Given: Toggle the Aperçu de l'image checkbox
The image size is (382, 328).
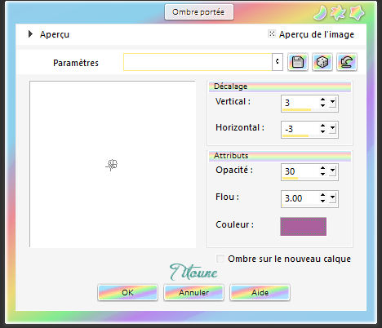Looking at the screenshot, I should [x=272, y=33].
